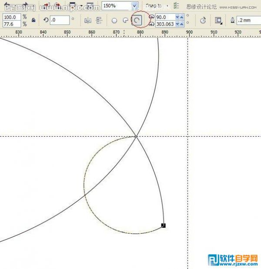Select the Ellipse shape mode
Viewport: 261px width, 269px height.
[x=114, y=20]
